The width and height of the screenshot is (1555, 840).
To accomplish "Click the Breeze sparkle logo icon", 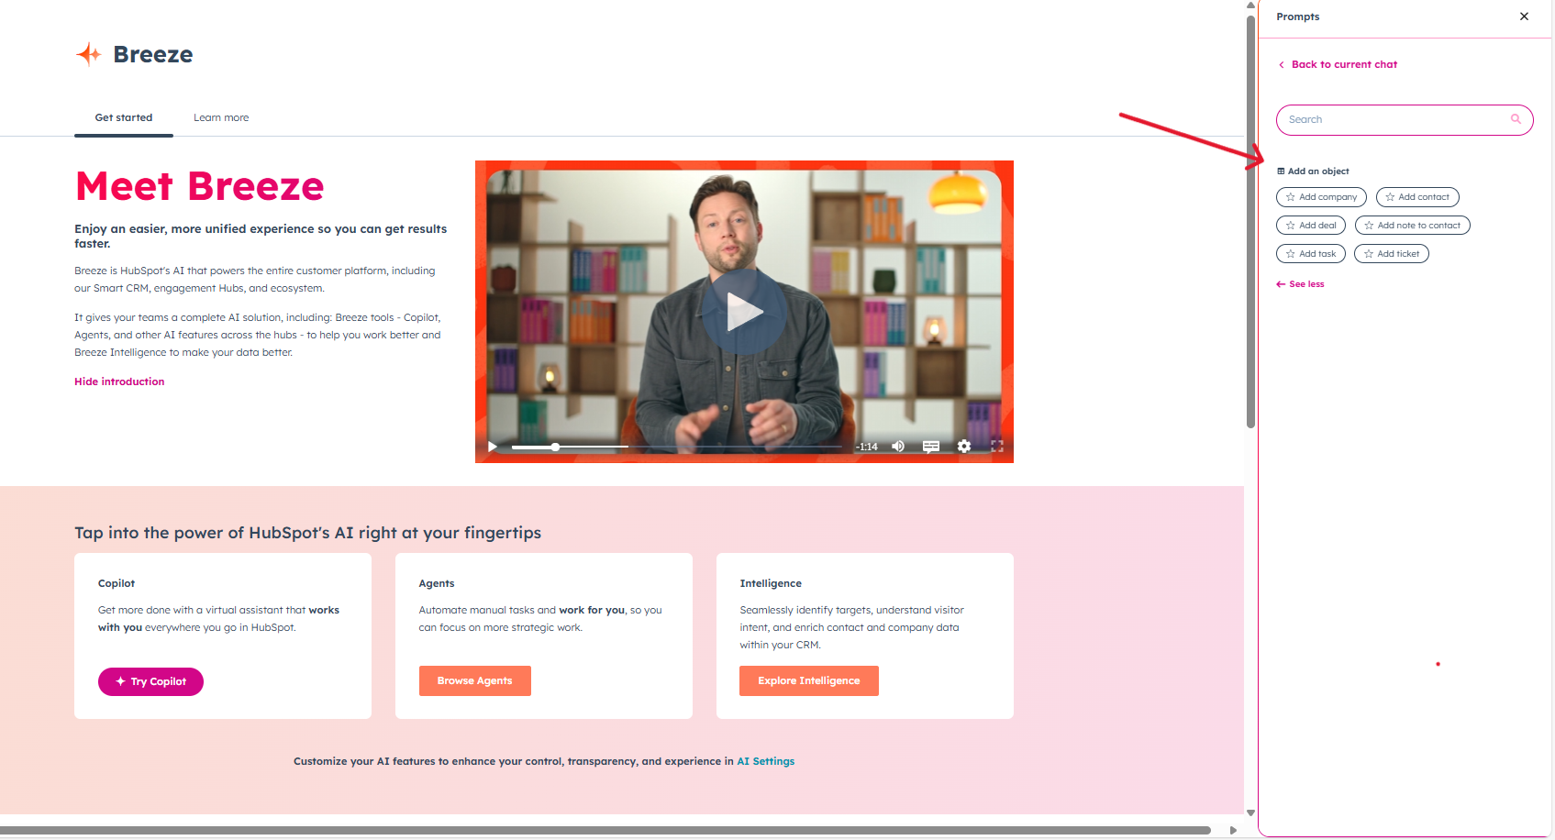I will coord(88,54).
